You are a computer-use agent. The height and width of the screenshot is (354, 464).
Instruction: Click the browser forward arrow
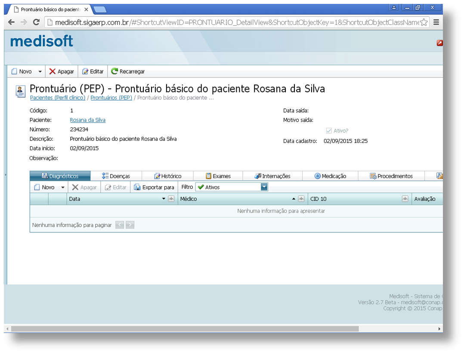(24, 22)
